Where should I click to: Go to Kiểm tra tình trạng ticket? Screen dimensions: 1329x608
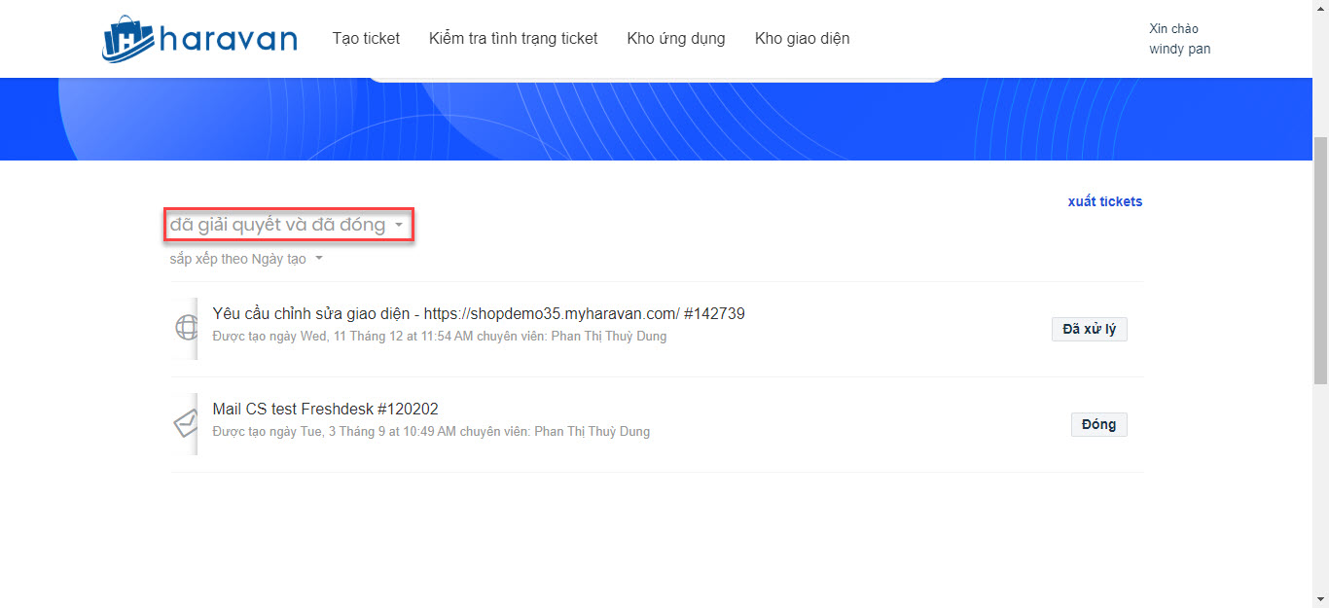coord(514,39)
